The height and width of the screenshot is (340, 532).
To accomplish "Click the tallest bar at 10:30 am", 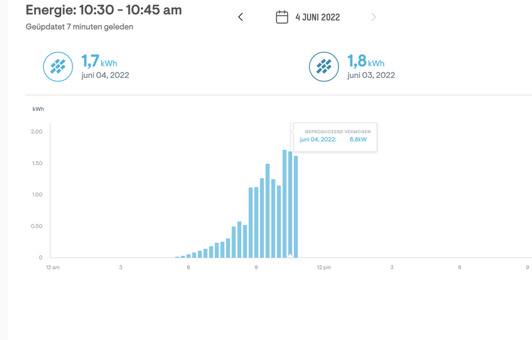I will (x=285, y=200).
